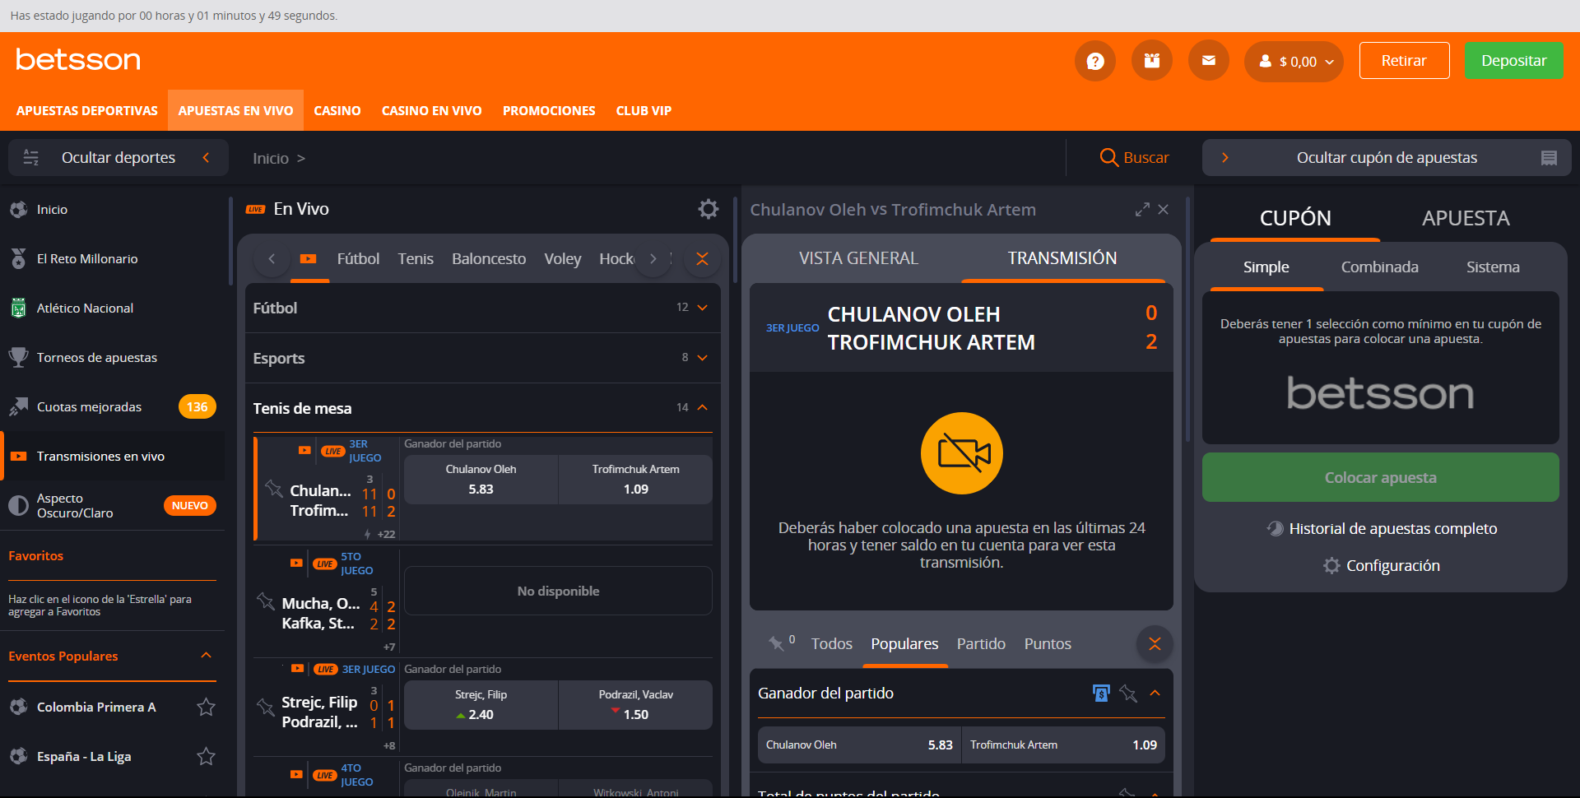The width and height of the screenshot is (1580, 798).
Task: Click the Inicio breadcrumb link
Action: 271,159
